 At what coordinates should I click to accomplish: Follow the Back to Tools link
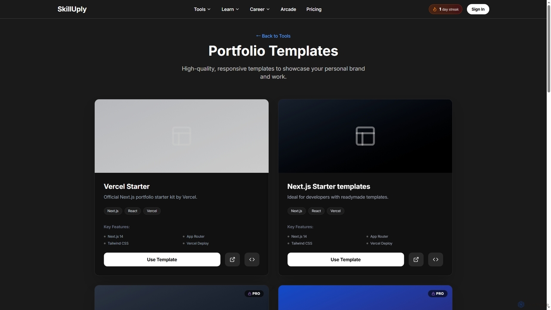pyautogui.click(x=273, y=36)
